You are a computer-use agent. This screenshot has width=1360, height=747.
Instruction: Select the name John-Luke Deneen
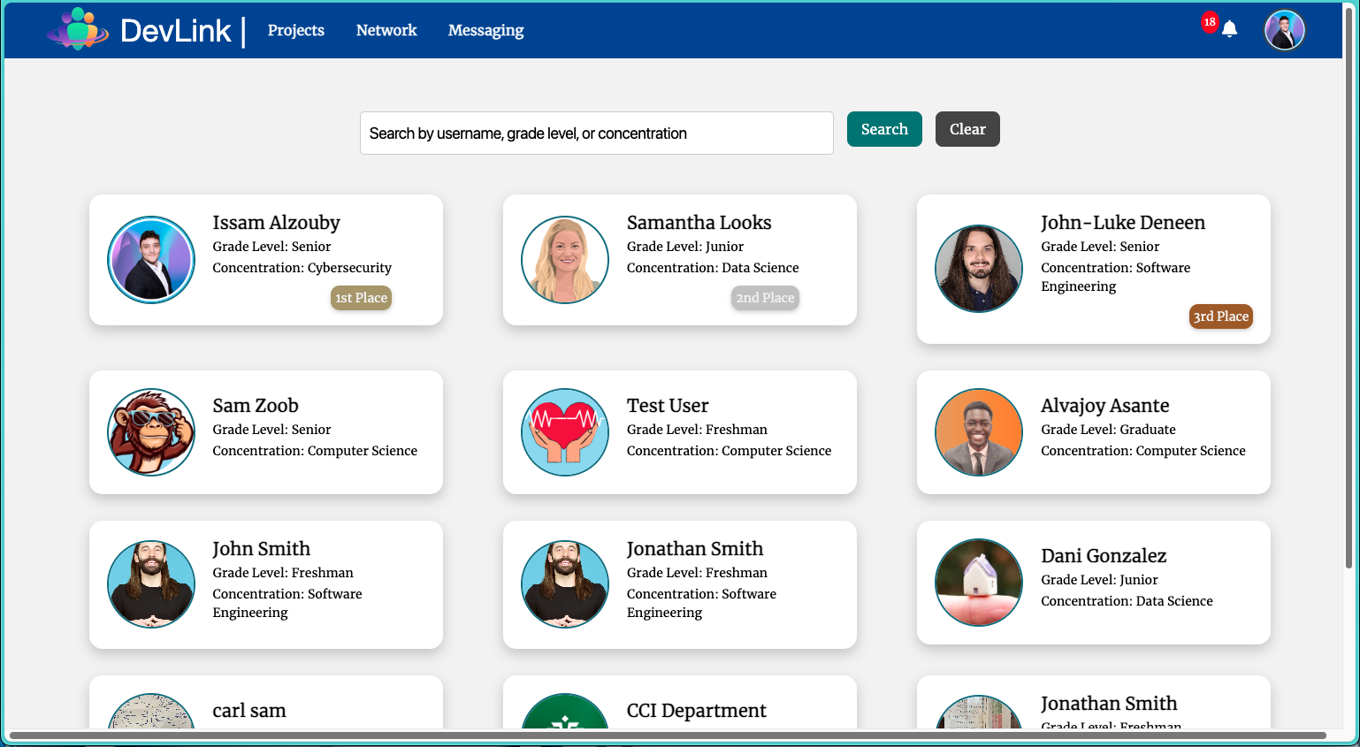(x=1123, y=223)
